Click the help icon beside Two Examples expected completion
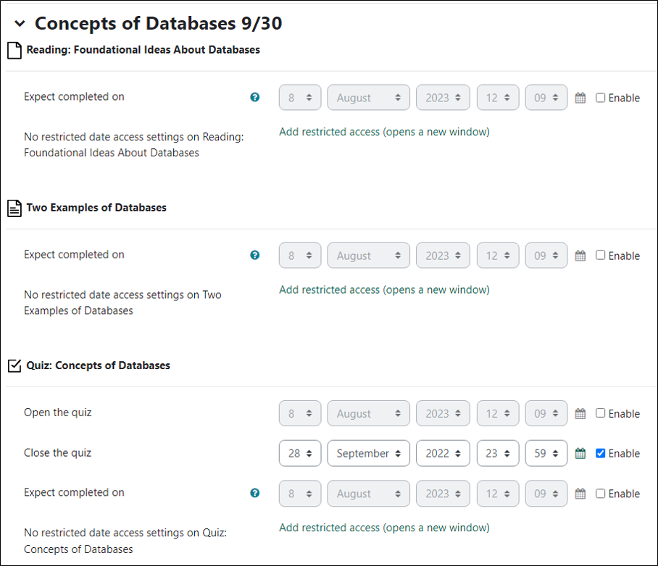The width and height of the screenshot is (658, 566). click(x=254, y=254)
